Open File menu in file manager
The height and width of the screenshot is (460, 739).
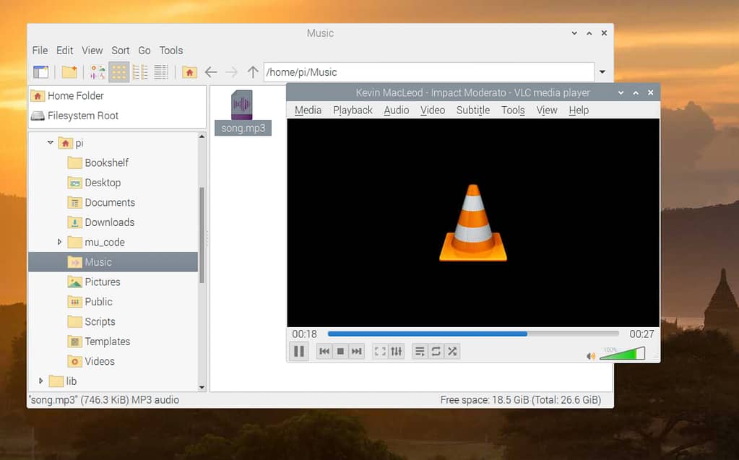pos(40,51)
